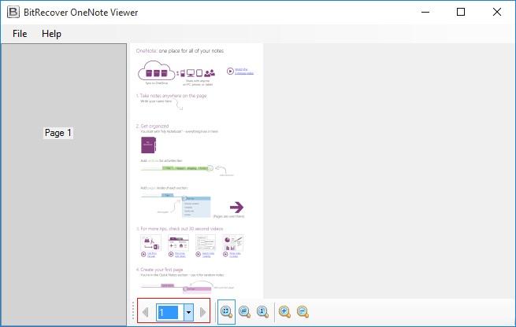Screen dimensions: 516x327
Task: Select the actual size (1:1) zoom icon
Action: coord(262,312)
